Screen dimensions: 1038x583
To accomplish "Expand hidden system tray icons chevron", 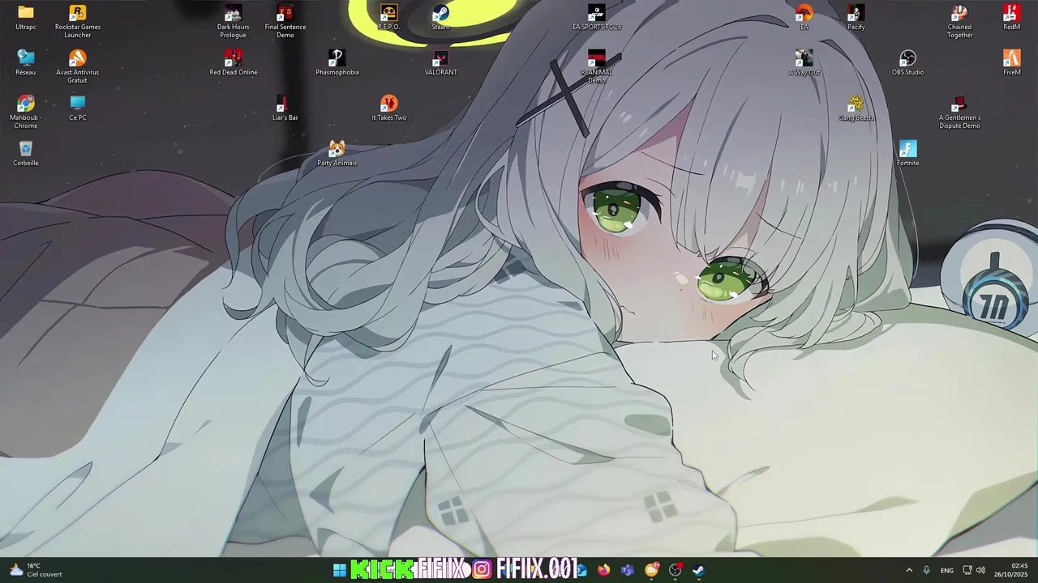I will coord(909,570).
